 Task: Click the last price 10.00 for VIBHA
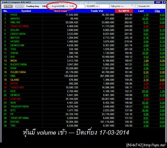coord(145,53)
